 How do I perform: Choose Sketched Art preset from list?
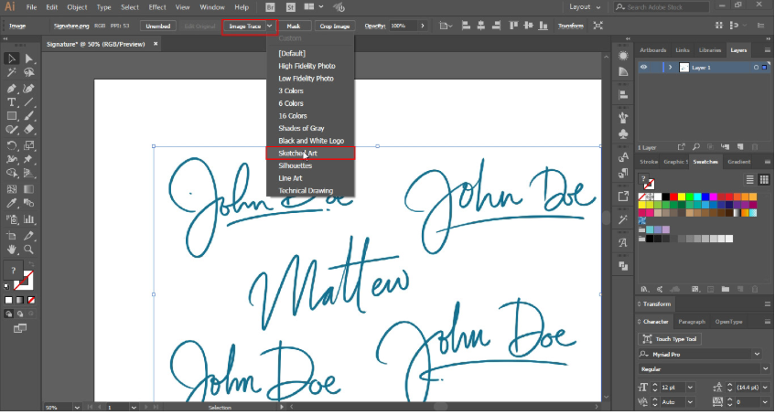[298, 154]
